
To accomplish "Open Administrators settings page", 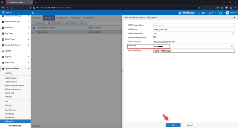I will coord(11,78).
